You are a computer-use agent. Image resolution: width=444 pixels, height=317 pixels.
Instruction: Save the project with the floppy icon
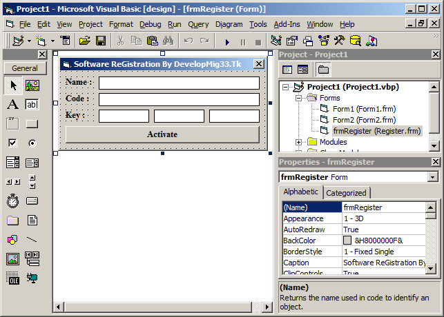pos(101,41)
